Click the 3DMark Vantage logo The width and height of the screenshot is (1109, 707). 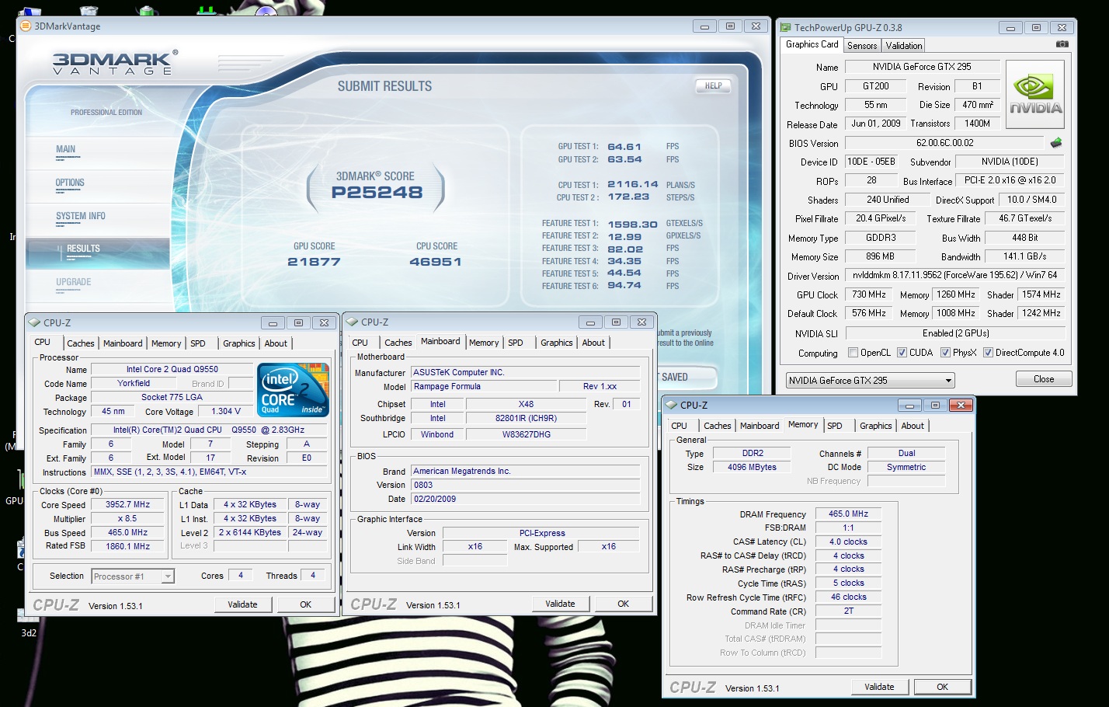(x=115, y=62)
